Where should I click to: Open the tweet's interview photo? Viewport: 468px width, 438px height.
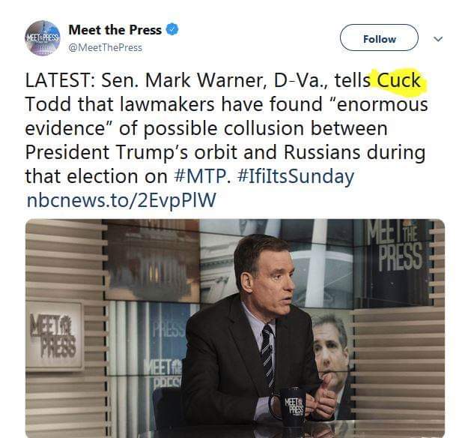[234, 328]
